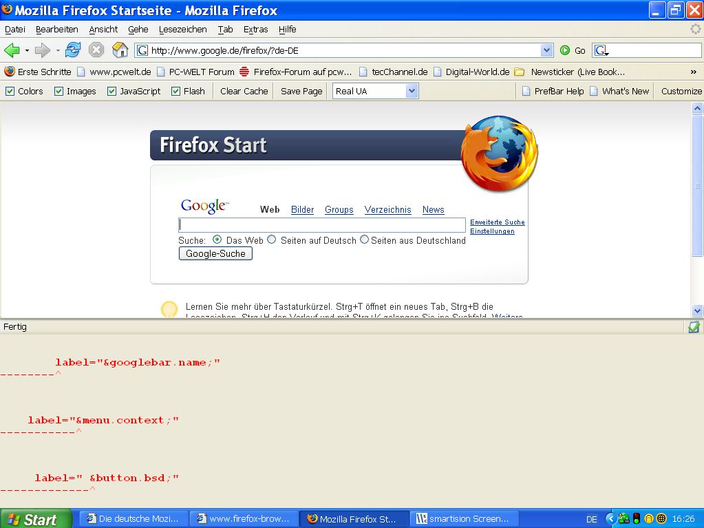Click the Google search engine icon
704x528 pixels.
601,50
